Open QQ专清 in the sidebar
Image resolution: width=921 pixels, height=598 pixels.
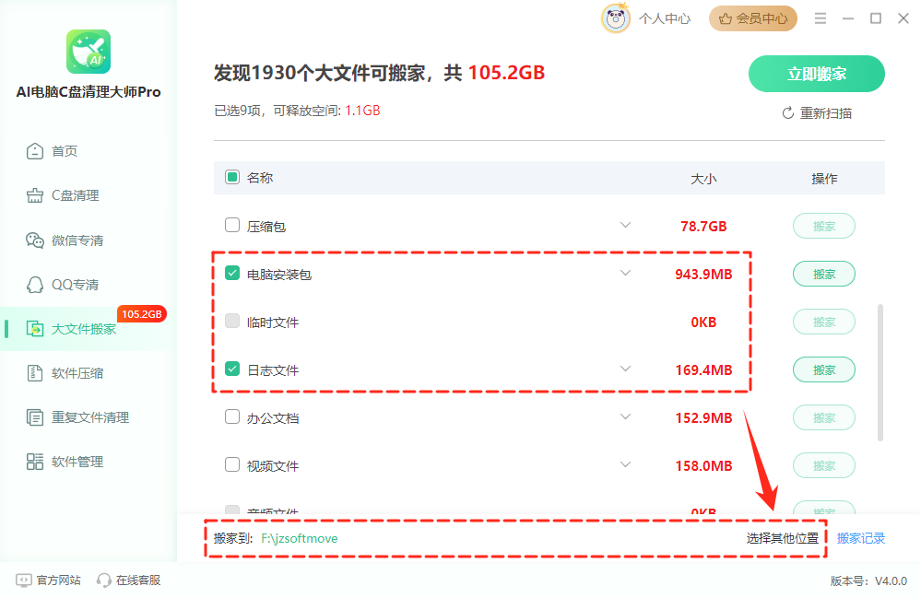[x=63, y=285]
